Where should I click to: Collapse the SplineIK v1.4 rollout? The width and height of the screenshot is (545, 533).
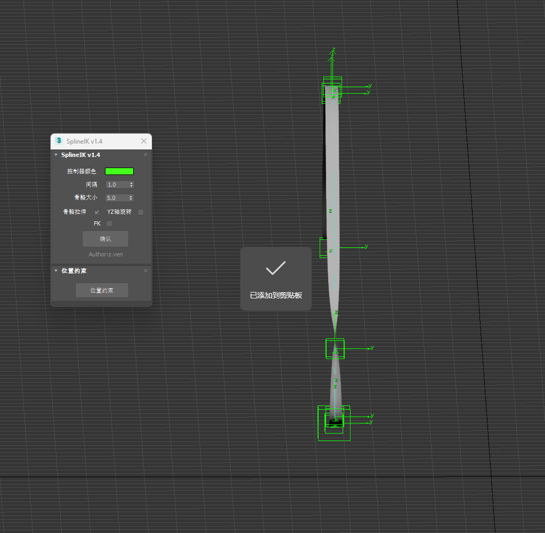pyautogui.click(x=55, y=154)
